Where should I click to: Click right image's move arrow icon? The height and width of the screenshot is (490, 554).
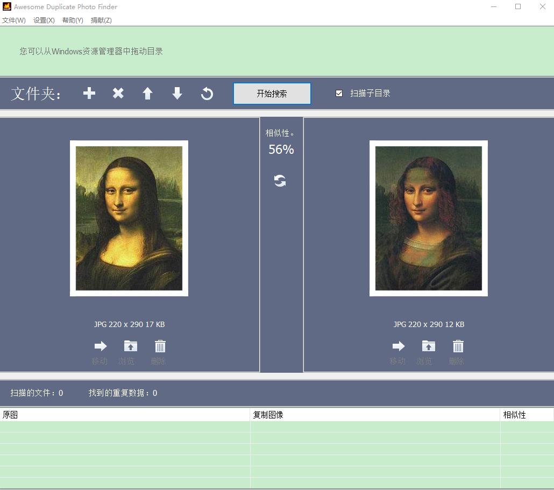click(399, 346)
